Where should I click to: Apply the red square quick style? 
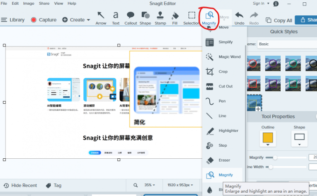(254, 83)
